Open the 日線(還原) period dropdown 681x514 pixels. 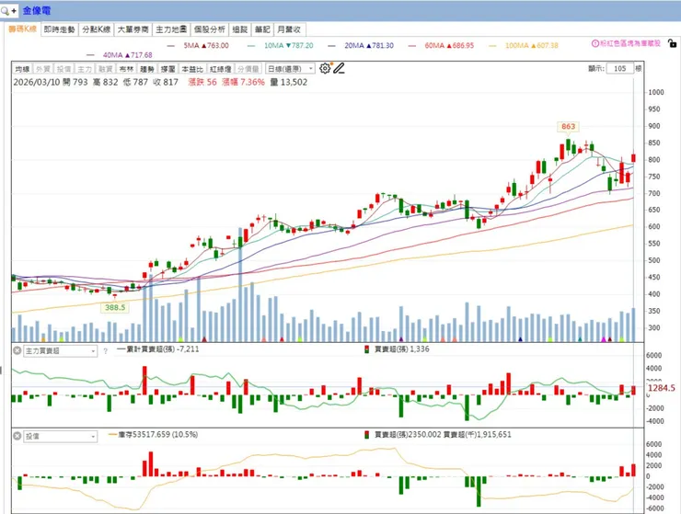coord(290,69)
